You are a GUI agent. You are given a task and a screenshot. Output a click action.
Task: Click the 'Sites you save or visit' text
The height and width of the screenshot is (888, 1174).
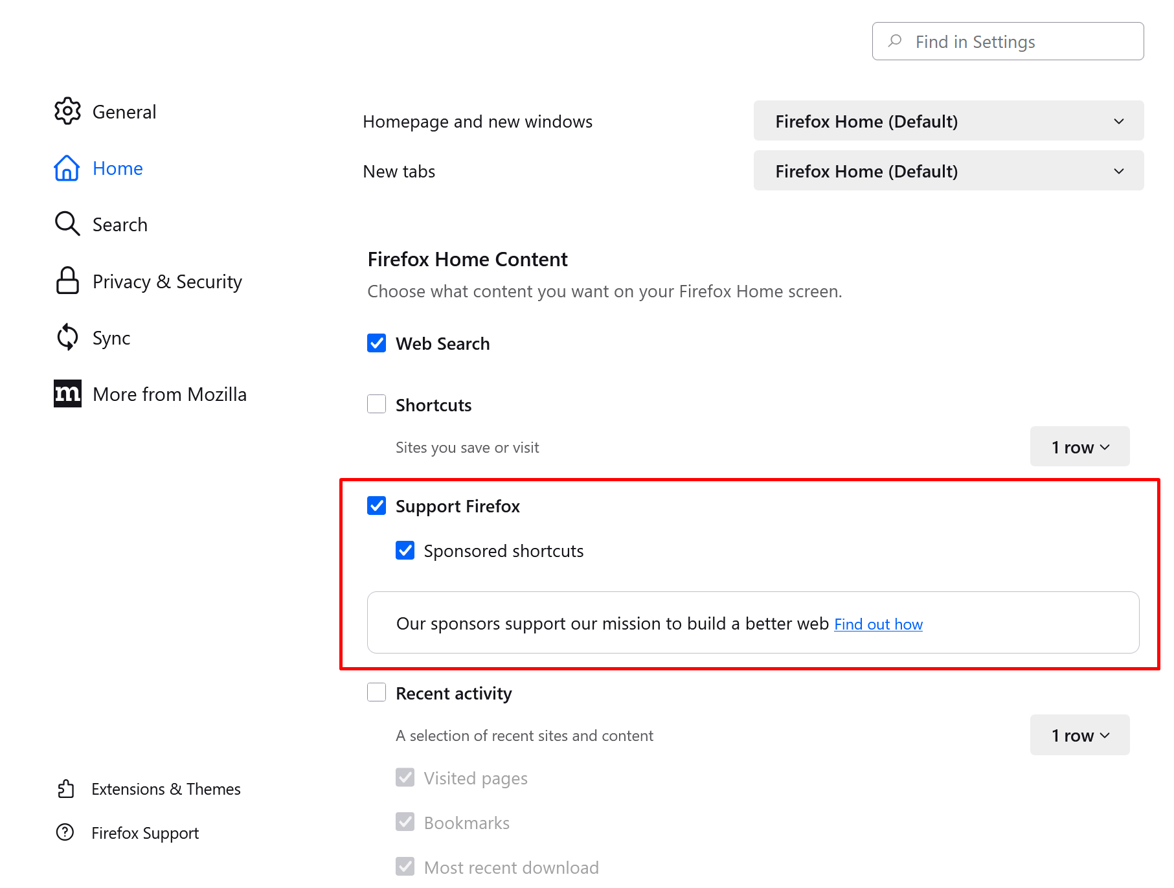pos(468,448)
